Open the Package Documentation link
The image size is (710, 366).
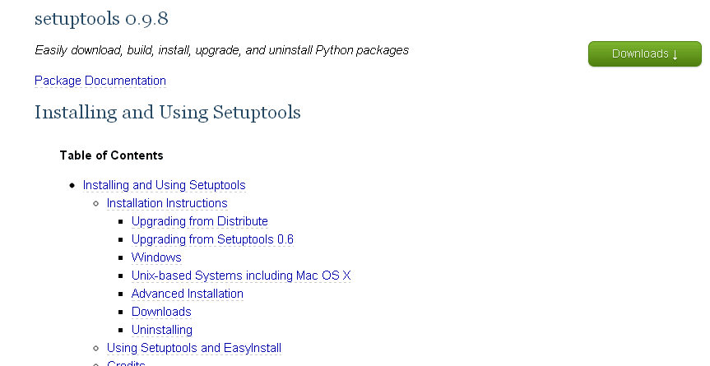[100, 81]
